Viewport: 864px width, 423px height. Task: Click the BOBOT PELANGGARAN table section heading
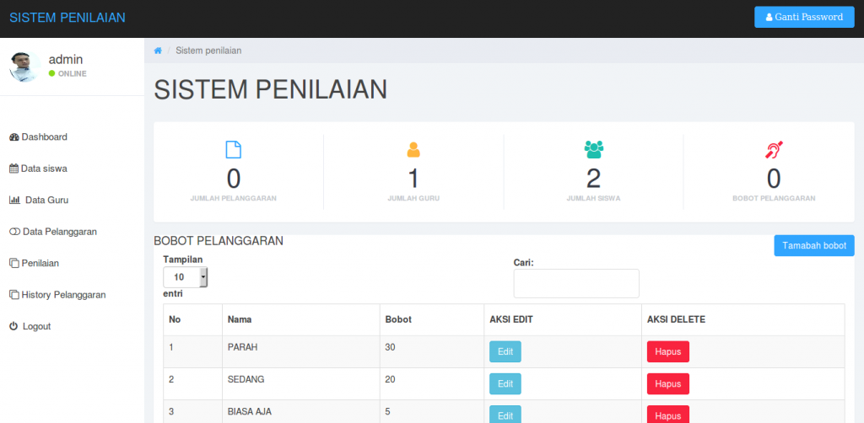pos(219,241)
